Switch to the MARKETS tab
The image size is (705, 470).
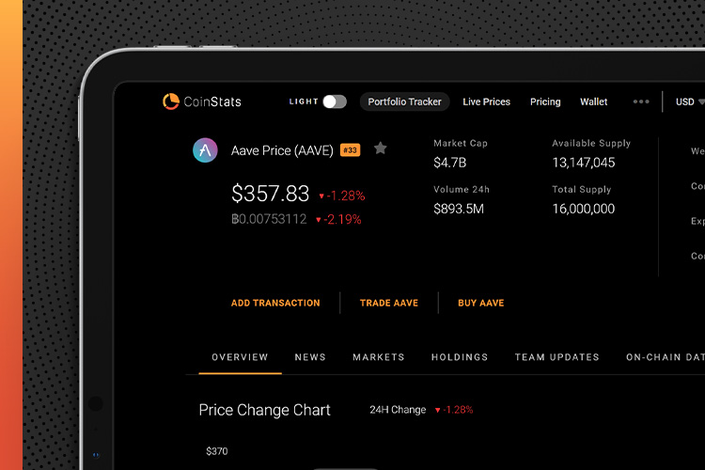pyautogui.click(x=379, y=357)
